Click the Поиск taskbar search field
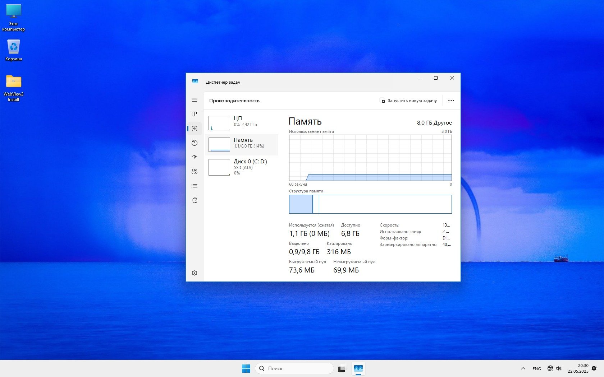The width and height of the screenshot is (604, 377). pos(294,368)
